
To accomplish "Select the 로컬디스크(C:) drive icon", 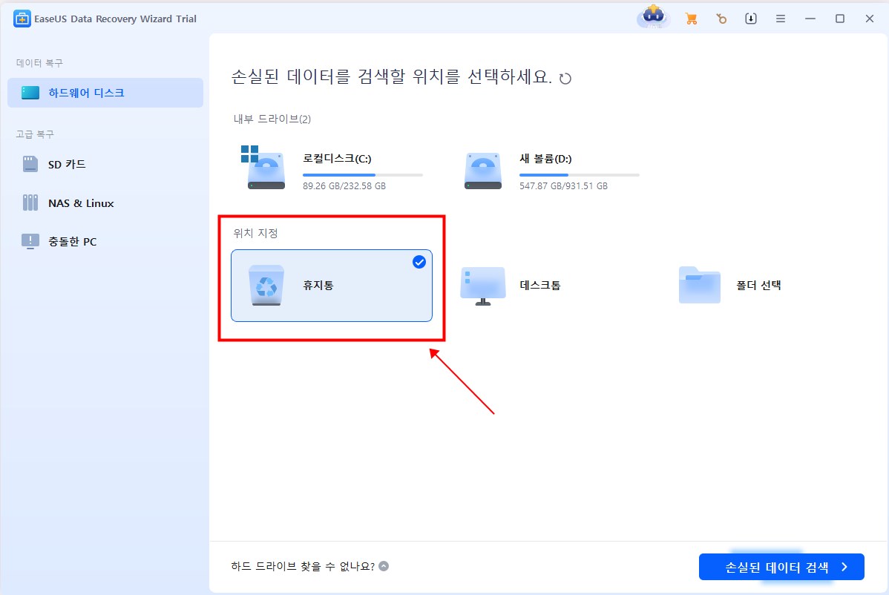I will [263, 168].
